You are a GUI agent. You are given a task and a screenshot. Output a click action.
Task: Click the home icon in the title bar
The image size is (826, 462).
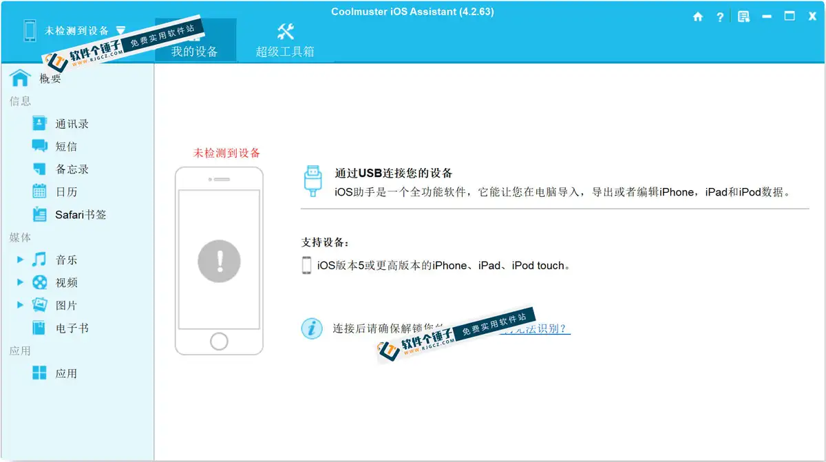[x=698, y=17]
